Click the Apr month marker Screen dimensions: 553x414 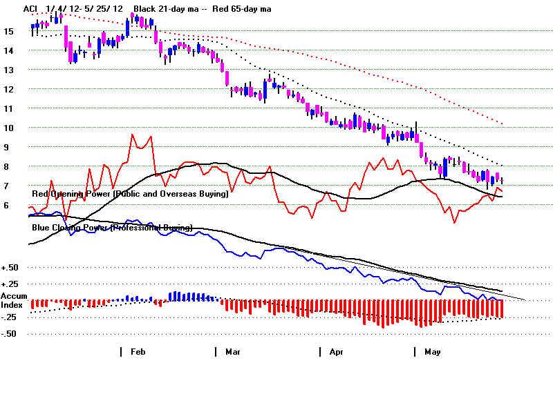click(336, 352)
